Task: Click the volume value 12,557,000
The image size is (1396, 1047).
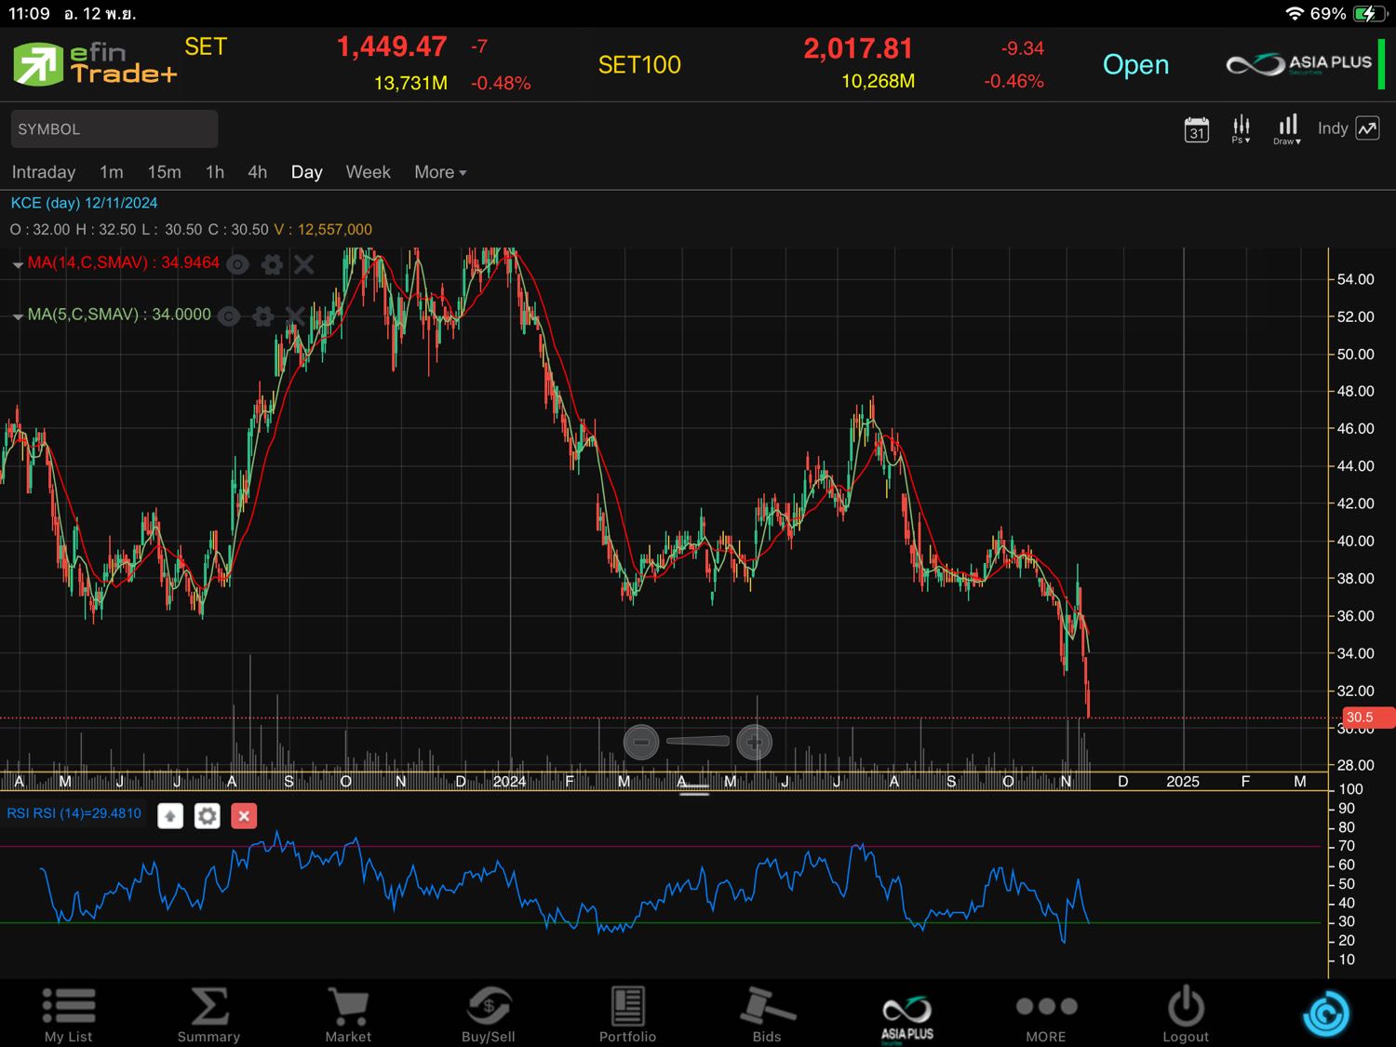Action: coord(335,230)
